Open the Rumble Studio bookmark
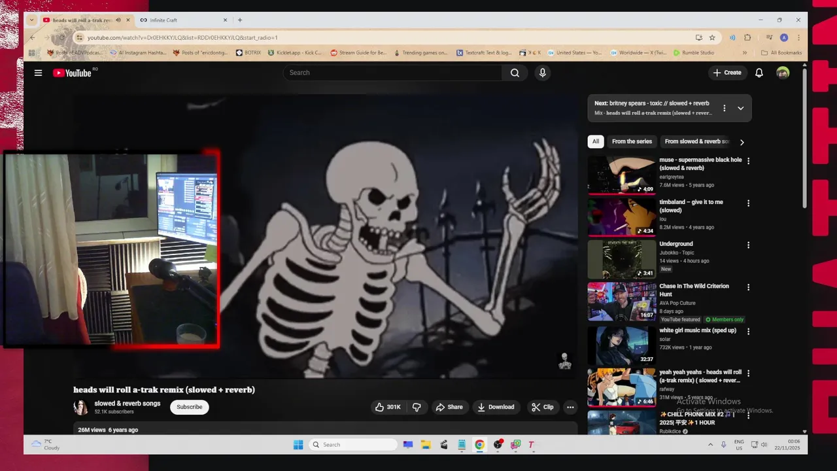The image size is (837, 471). coord(693,53)
